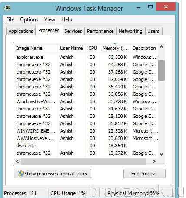Switch to the Performance tab
The height and width of the screenshot is (198, 186).
(x=100, y=31)
